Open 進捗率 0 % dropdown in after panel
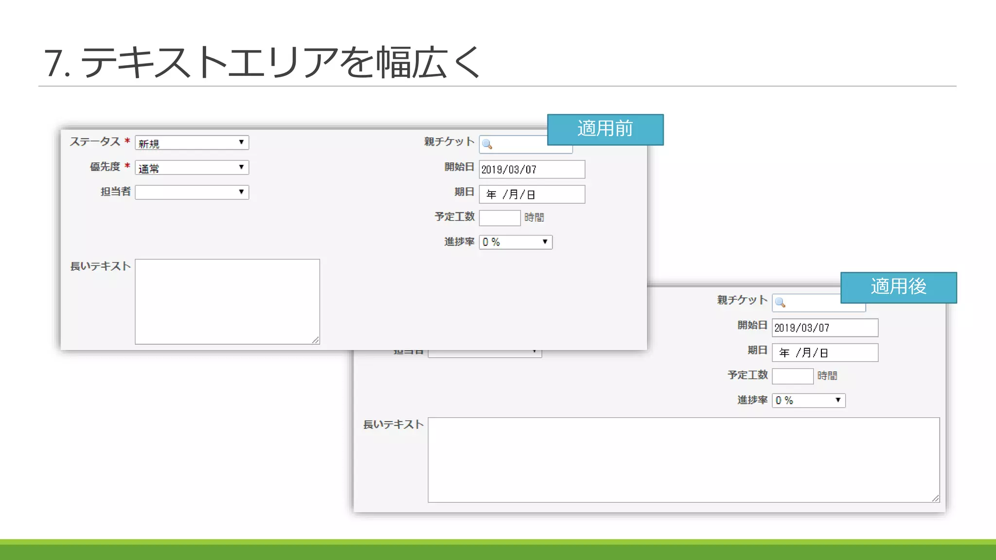The width and height of the screenshot is (996, 560). (808, 401)
